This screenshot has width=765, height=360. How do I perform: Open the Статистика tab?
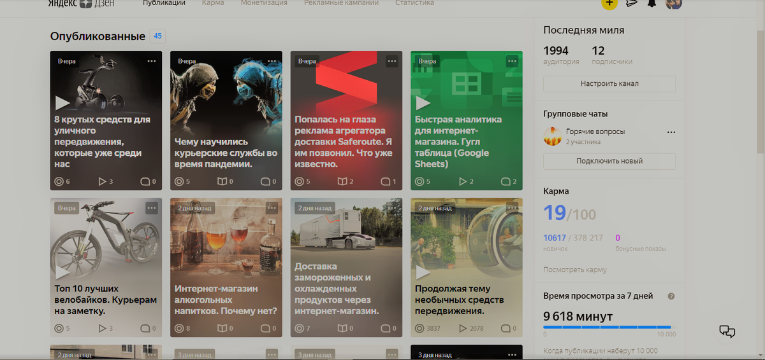click(414, 3)
